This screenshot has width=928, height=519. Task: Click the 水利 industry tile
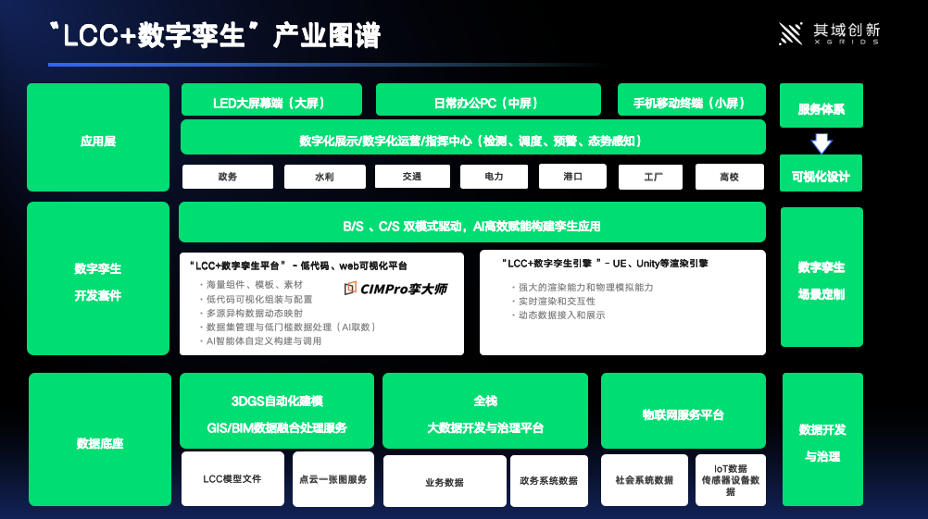(x=325, y=177)
